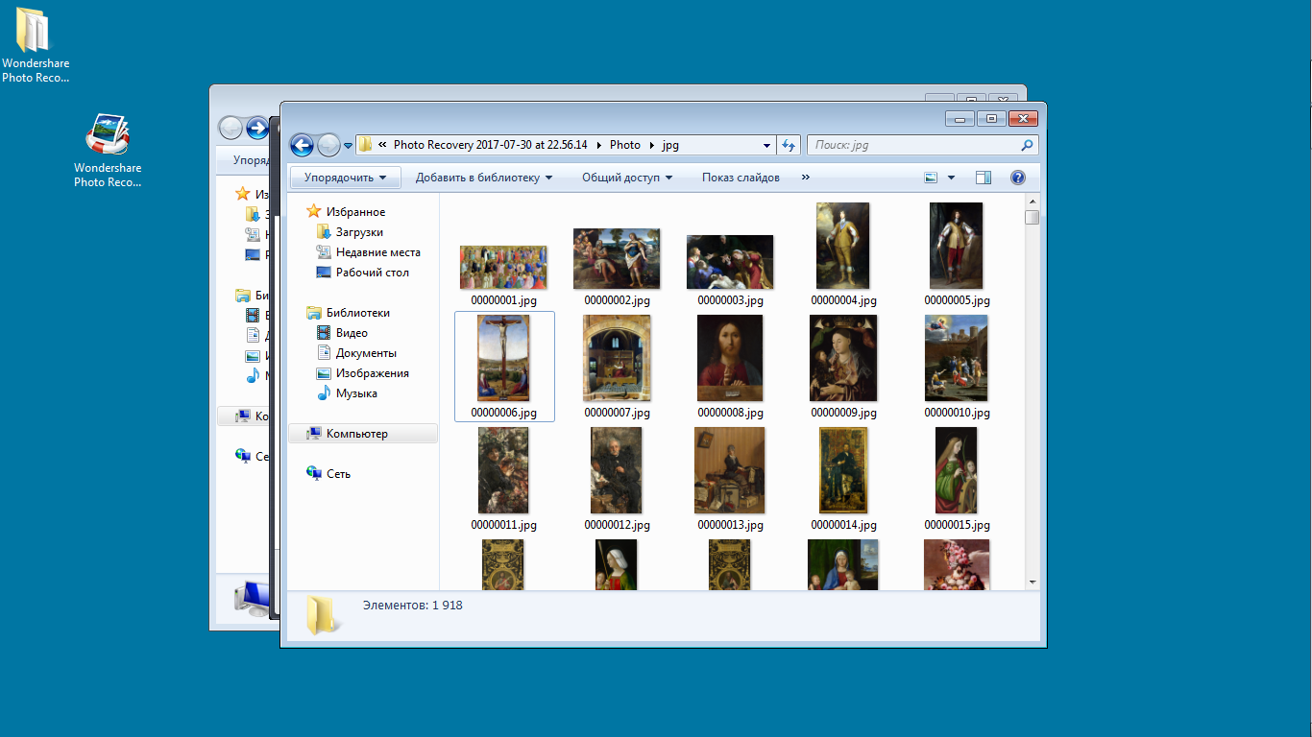Click the refresh button beside the address bar
The image size is (1312, 737).
coord(789,145)
